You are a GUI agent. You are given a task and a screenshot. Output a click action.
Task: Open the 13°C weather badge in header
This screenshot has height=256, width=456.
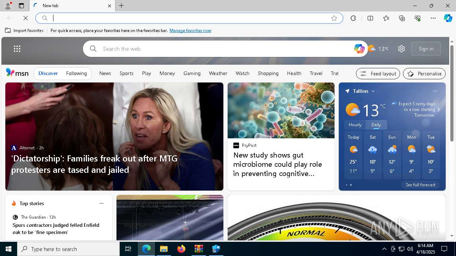[378, 49]
